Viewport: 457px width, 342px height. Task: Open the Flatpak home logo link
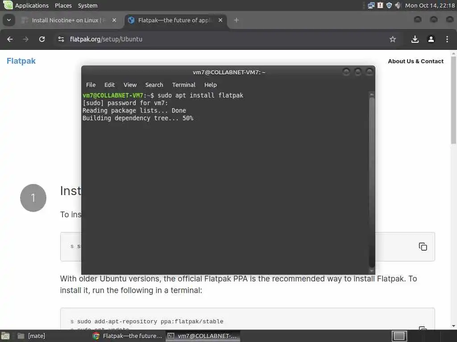point(21,61)
